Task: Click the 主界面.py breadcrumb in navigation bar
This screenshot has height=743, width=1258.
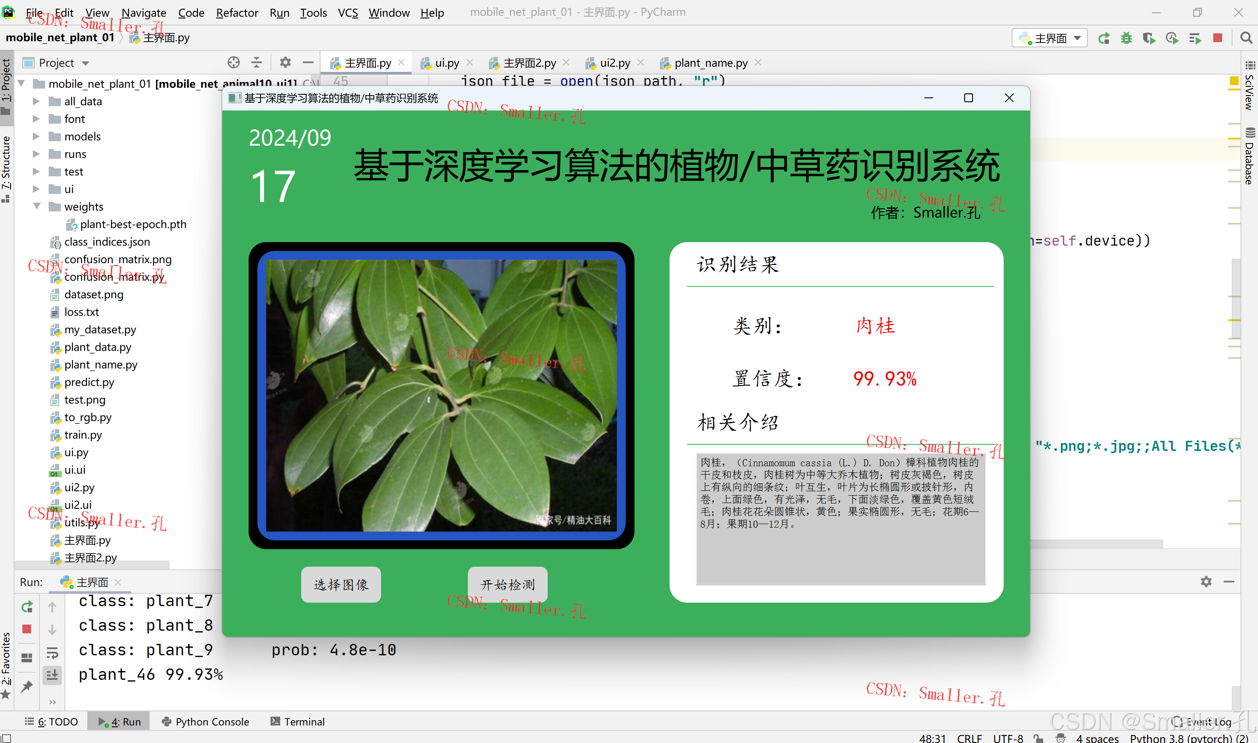Action: pyautogui.click(x=160, y=38)
